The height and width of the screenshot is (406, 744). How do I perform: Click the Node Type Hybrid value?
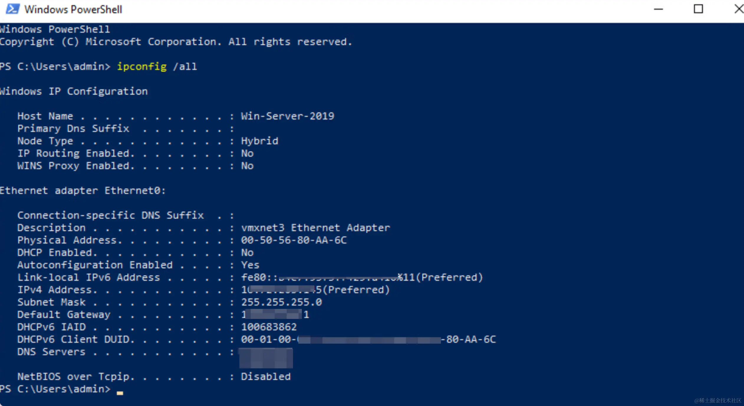[259, 141]
